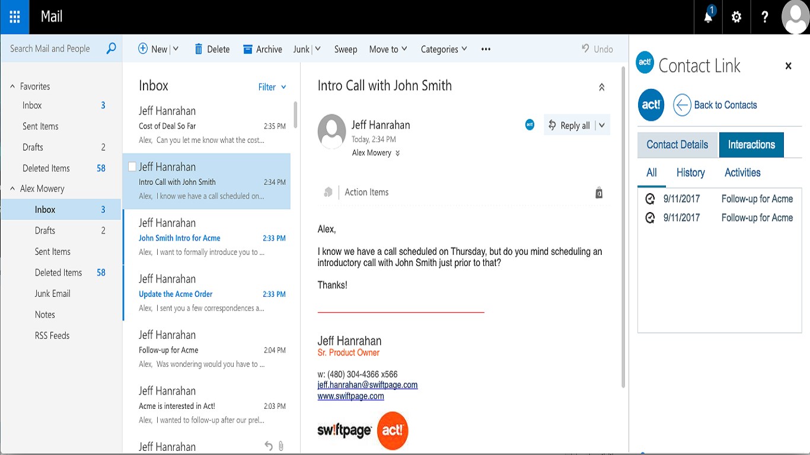Click the large Act! round logo

651,105
